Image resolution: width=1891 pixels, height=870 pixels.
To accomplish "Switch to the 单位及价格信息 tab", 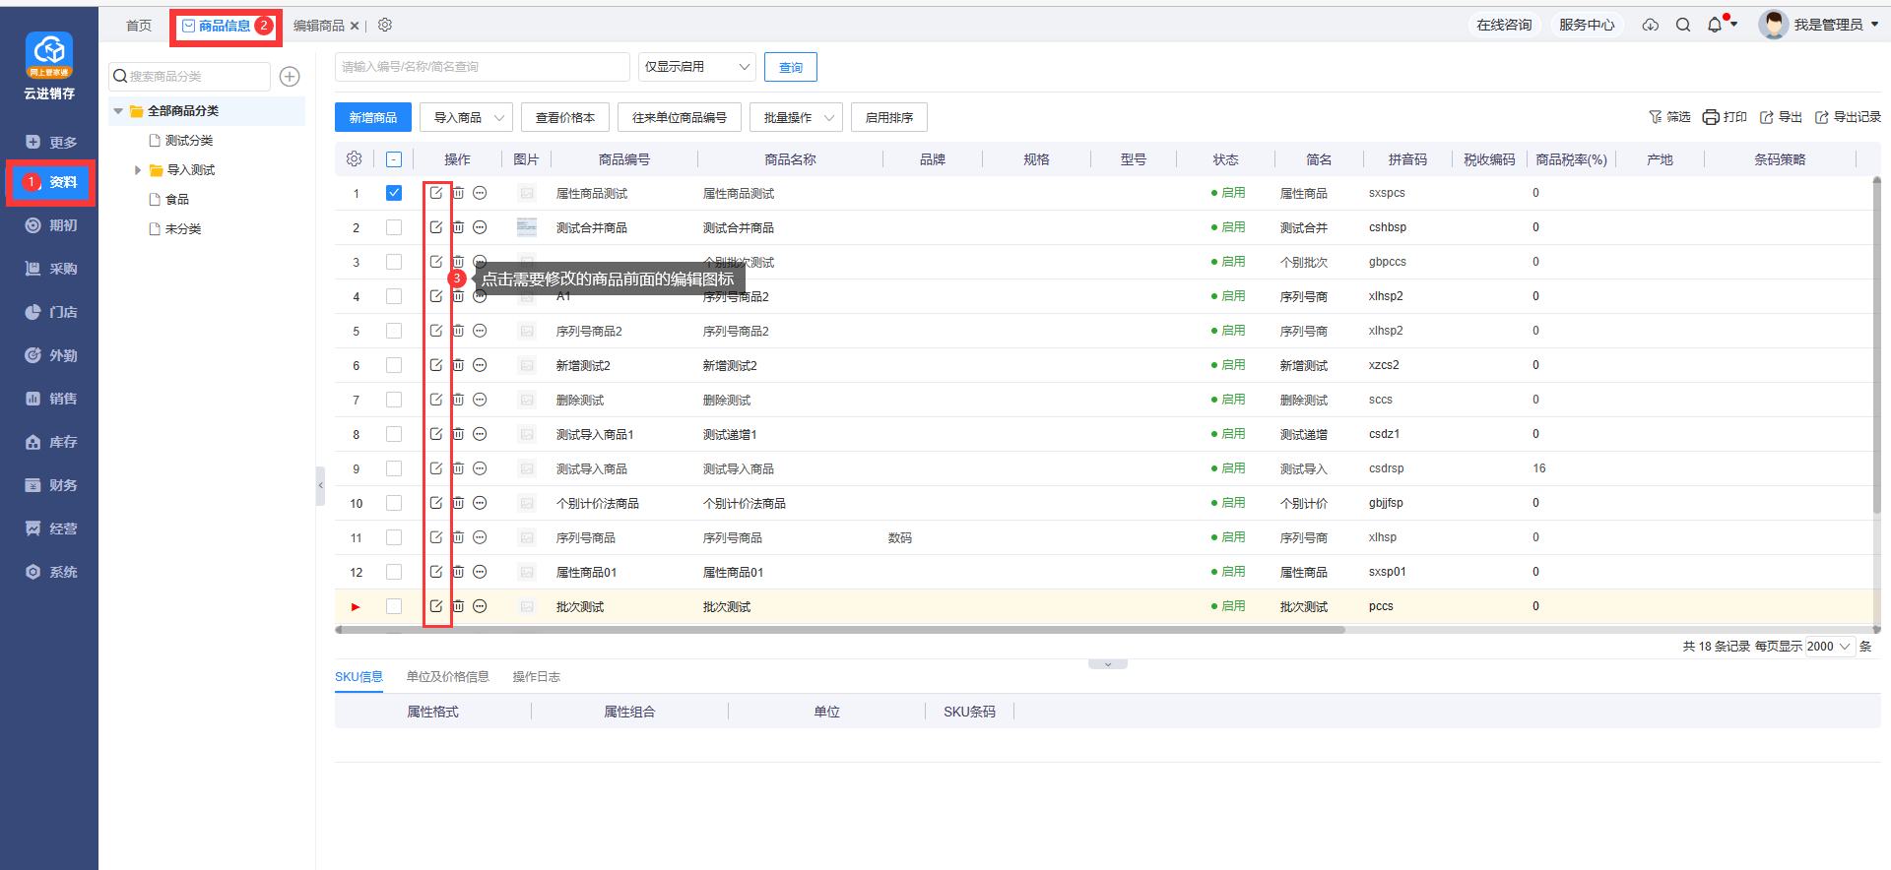I will (x=447, y=676).
